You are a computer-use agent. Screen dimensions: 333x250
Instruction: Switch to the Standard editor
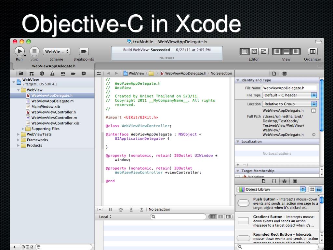(x=245, y=51)
